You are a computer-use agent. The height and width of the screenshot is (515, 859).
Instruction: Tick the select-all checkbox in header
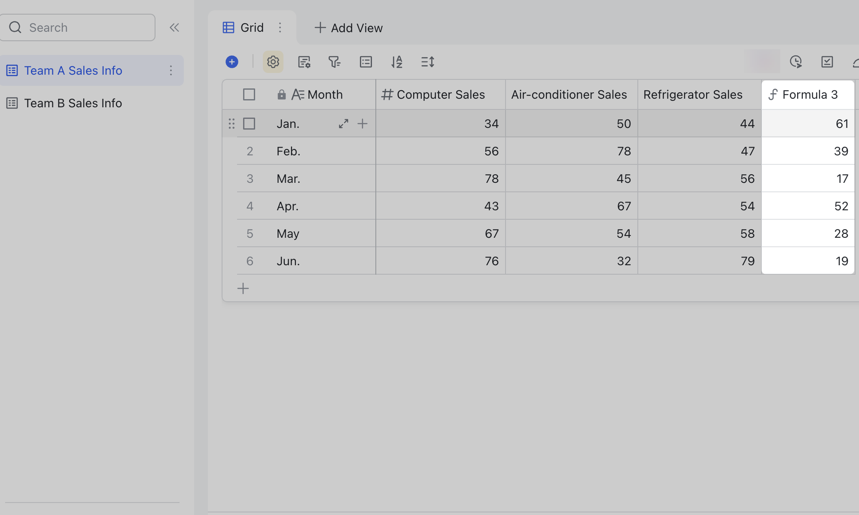pyautogui.click(x=249, y=94)
